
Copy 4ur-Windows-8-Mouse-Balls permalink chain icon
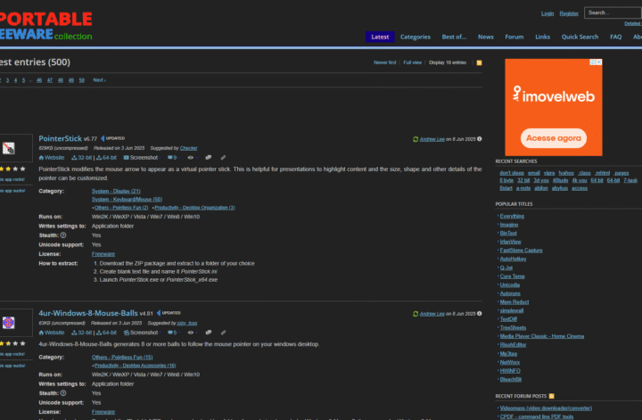[x=223, y=332]
